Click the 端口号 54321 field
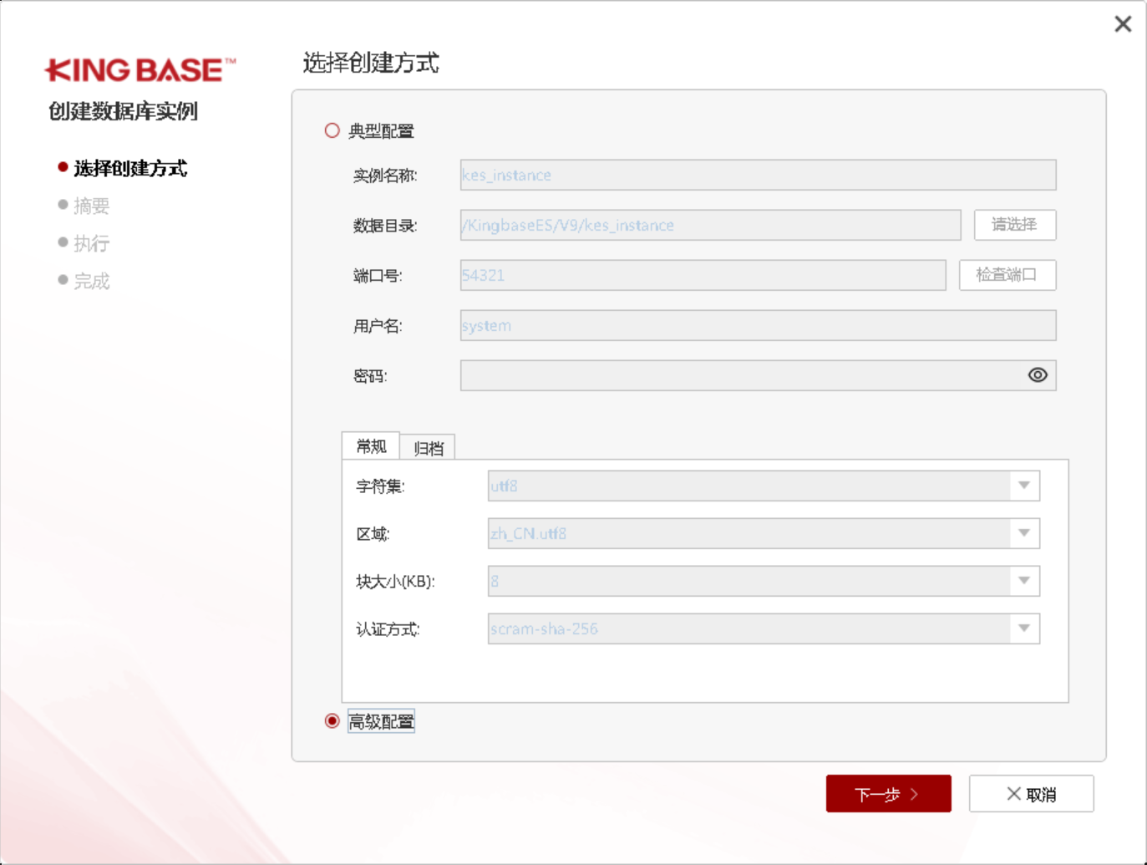The height and width of the screenshot is (865, 1147). click(x=703, y=275)
